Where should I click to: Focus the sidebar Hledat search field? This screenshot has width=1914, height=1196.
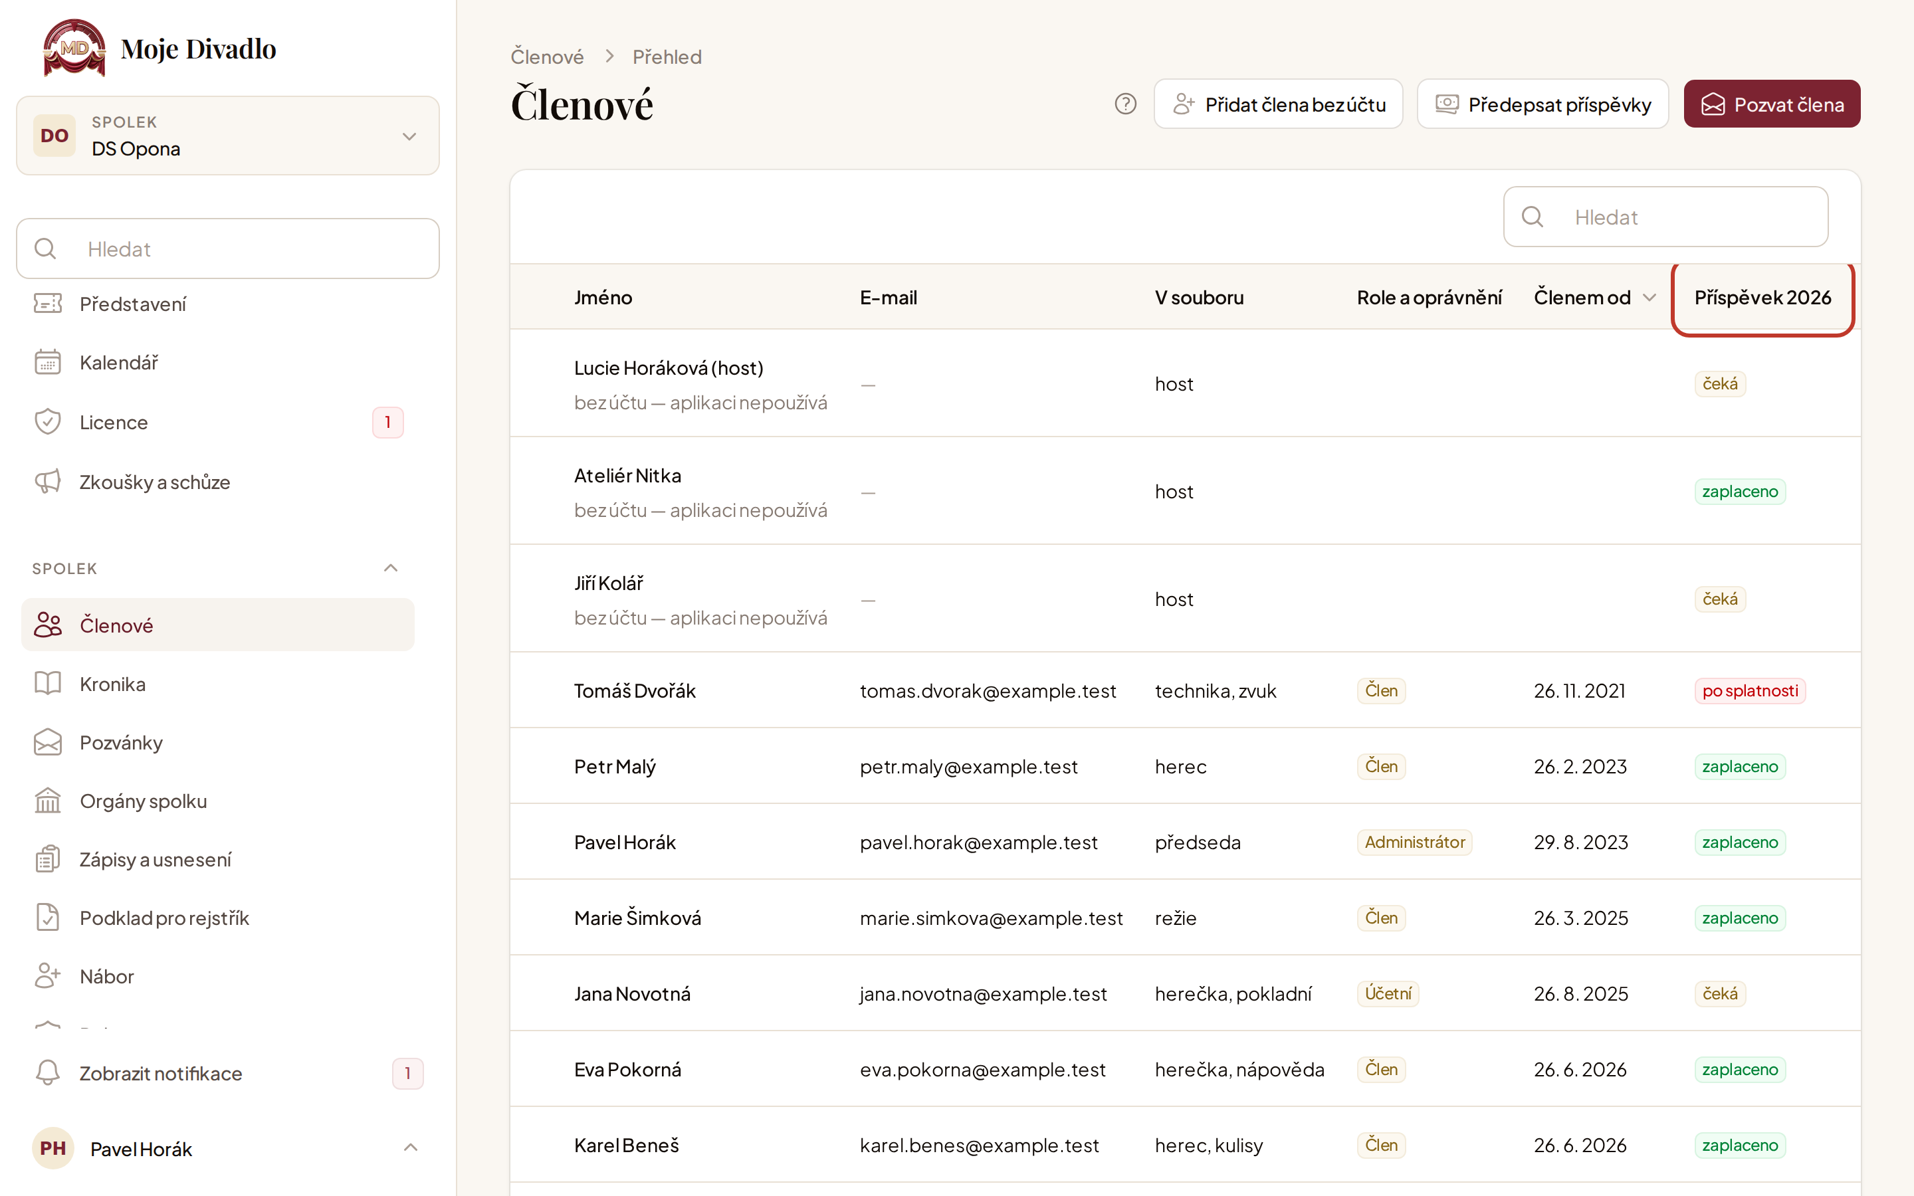click(x=228, y=249)
